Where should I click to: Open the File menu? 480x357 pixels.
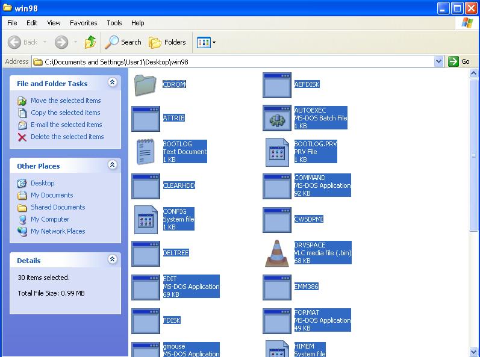pos(12,23)
